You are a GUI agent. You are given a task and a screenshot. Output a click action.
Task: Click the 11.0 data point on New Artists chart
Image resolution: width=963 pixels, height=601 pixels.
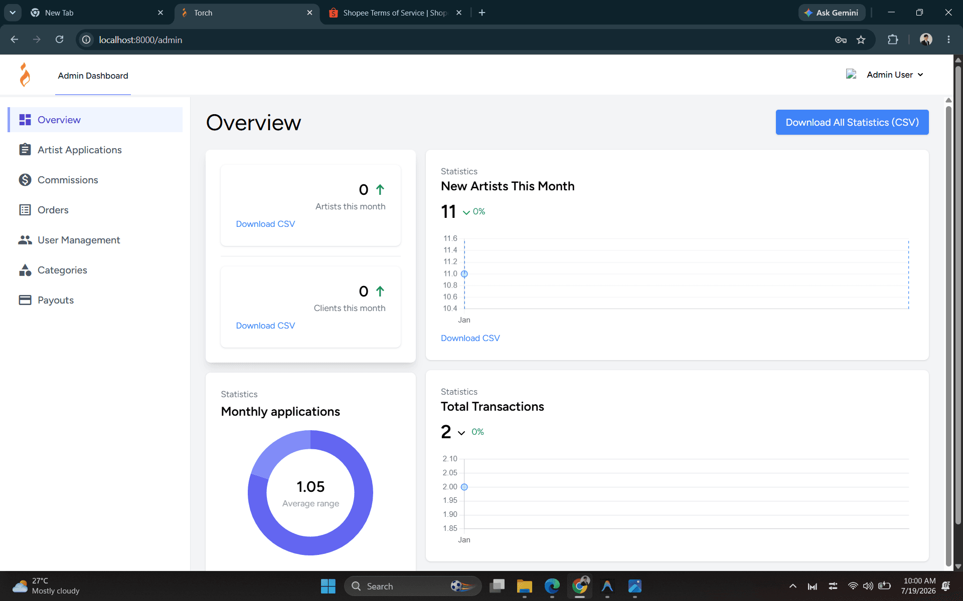pyautogui.click(x=464, y=274)
